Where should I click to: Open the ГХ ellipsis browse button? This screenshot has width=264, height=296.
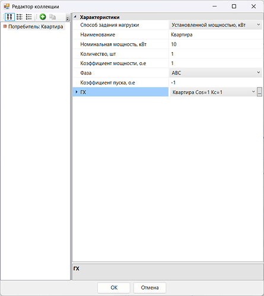(x=259, y=92)
